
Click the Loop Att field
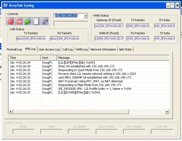[162, 132]
